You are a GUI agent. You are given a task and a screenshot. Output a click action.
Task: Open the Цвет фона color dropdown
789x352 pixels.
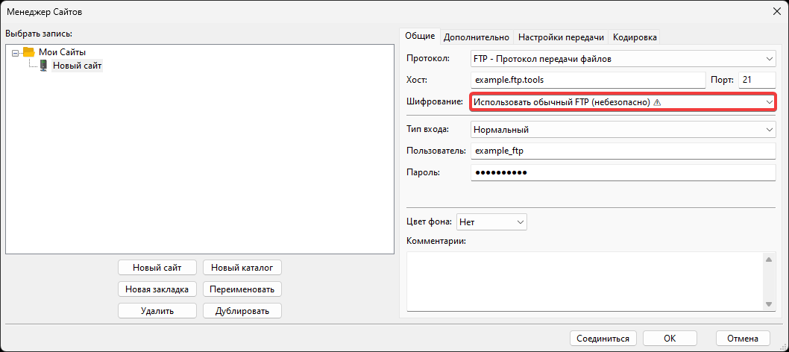pos(491,221)
